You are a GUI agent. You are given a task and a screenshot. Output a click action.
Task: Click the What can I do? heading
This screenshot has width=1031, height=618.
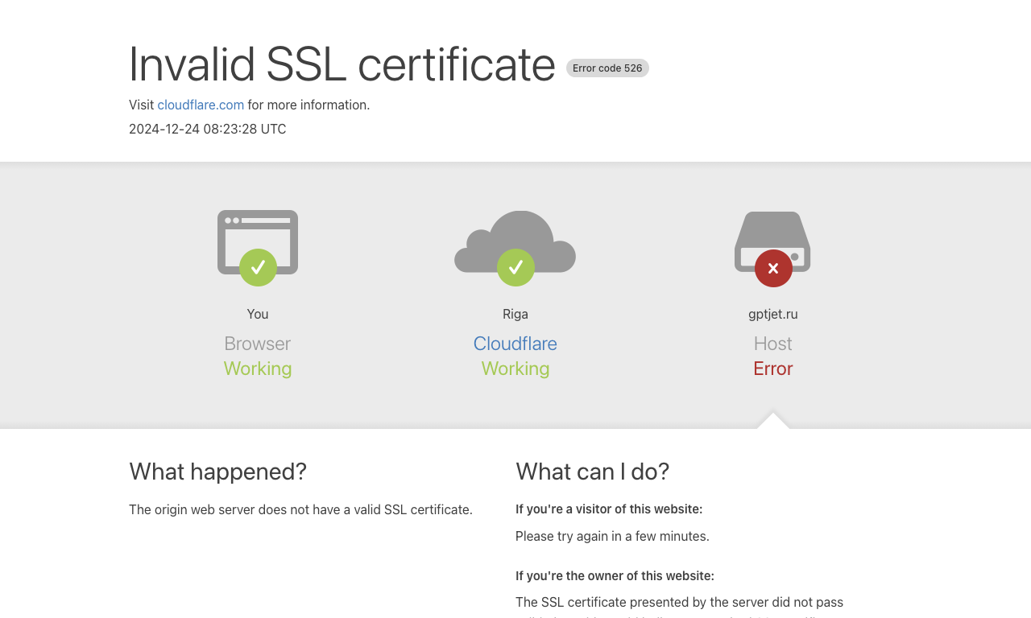point(592,472)
